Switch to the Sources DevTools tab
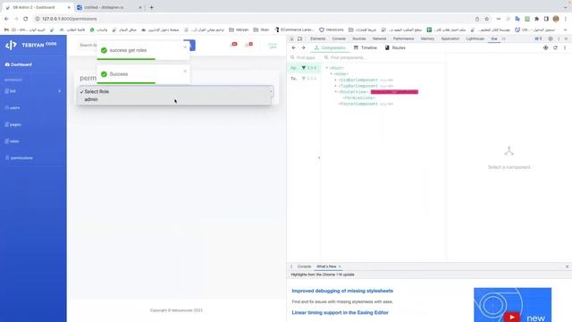 [x=359, y=38]
